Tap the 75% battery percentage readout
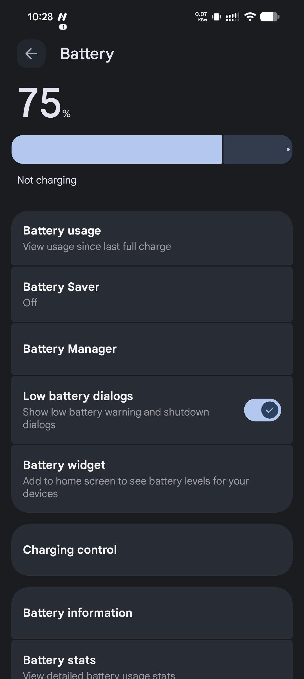This screenshot has width=304, height=679. coord(44,103)
